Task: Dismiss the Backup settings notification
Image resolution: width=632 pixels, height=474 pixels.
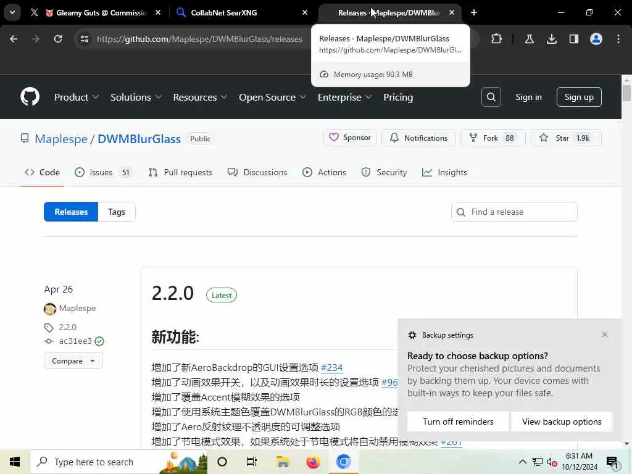Action: [x=605, y=335]
